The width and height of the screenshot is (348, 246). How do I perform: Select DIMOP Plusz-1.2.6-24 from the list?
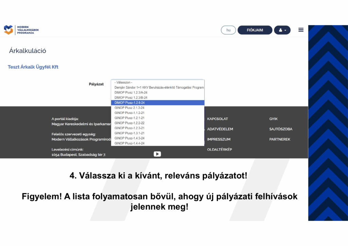tap(158, 103)
